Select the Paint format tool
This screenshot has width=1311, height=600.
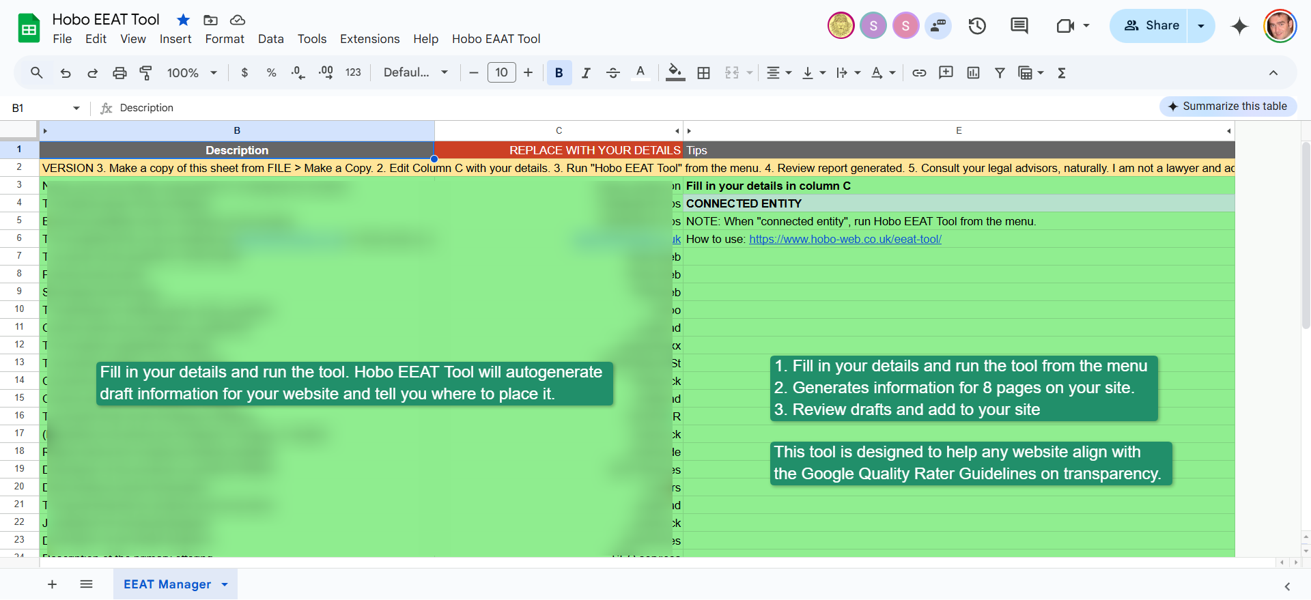(145, 72)
